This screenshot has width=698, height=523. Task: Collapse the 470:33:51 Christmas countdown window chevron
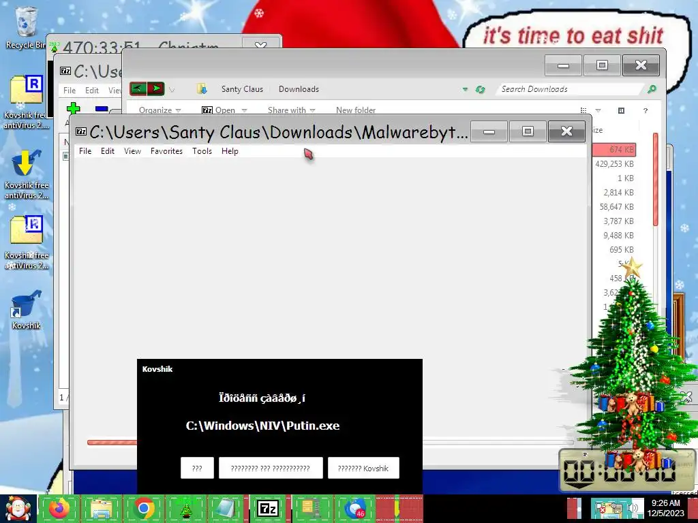(x=261, y=44)
